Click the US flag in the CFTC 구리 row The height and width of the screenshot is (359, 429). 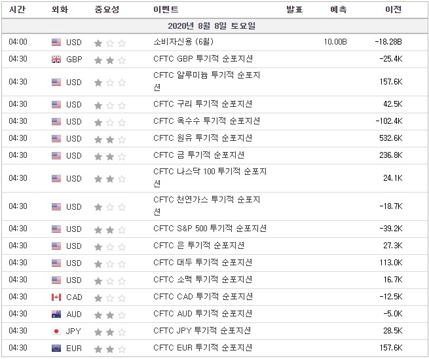click(x=56, y=105)
